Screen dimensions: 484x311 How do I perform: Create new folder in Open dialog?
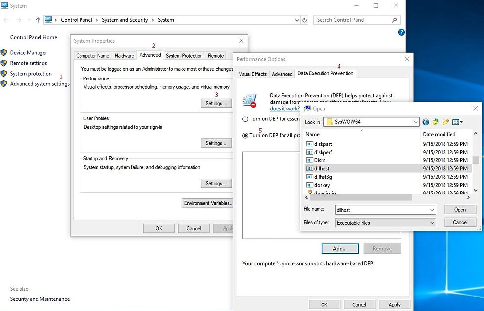[445, 122]
